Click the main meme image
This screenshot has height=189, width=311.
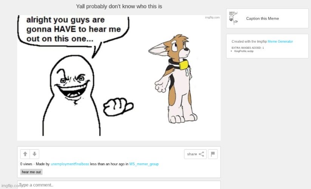(x=119, y=78)
